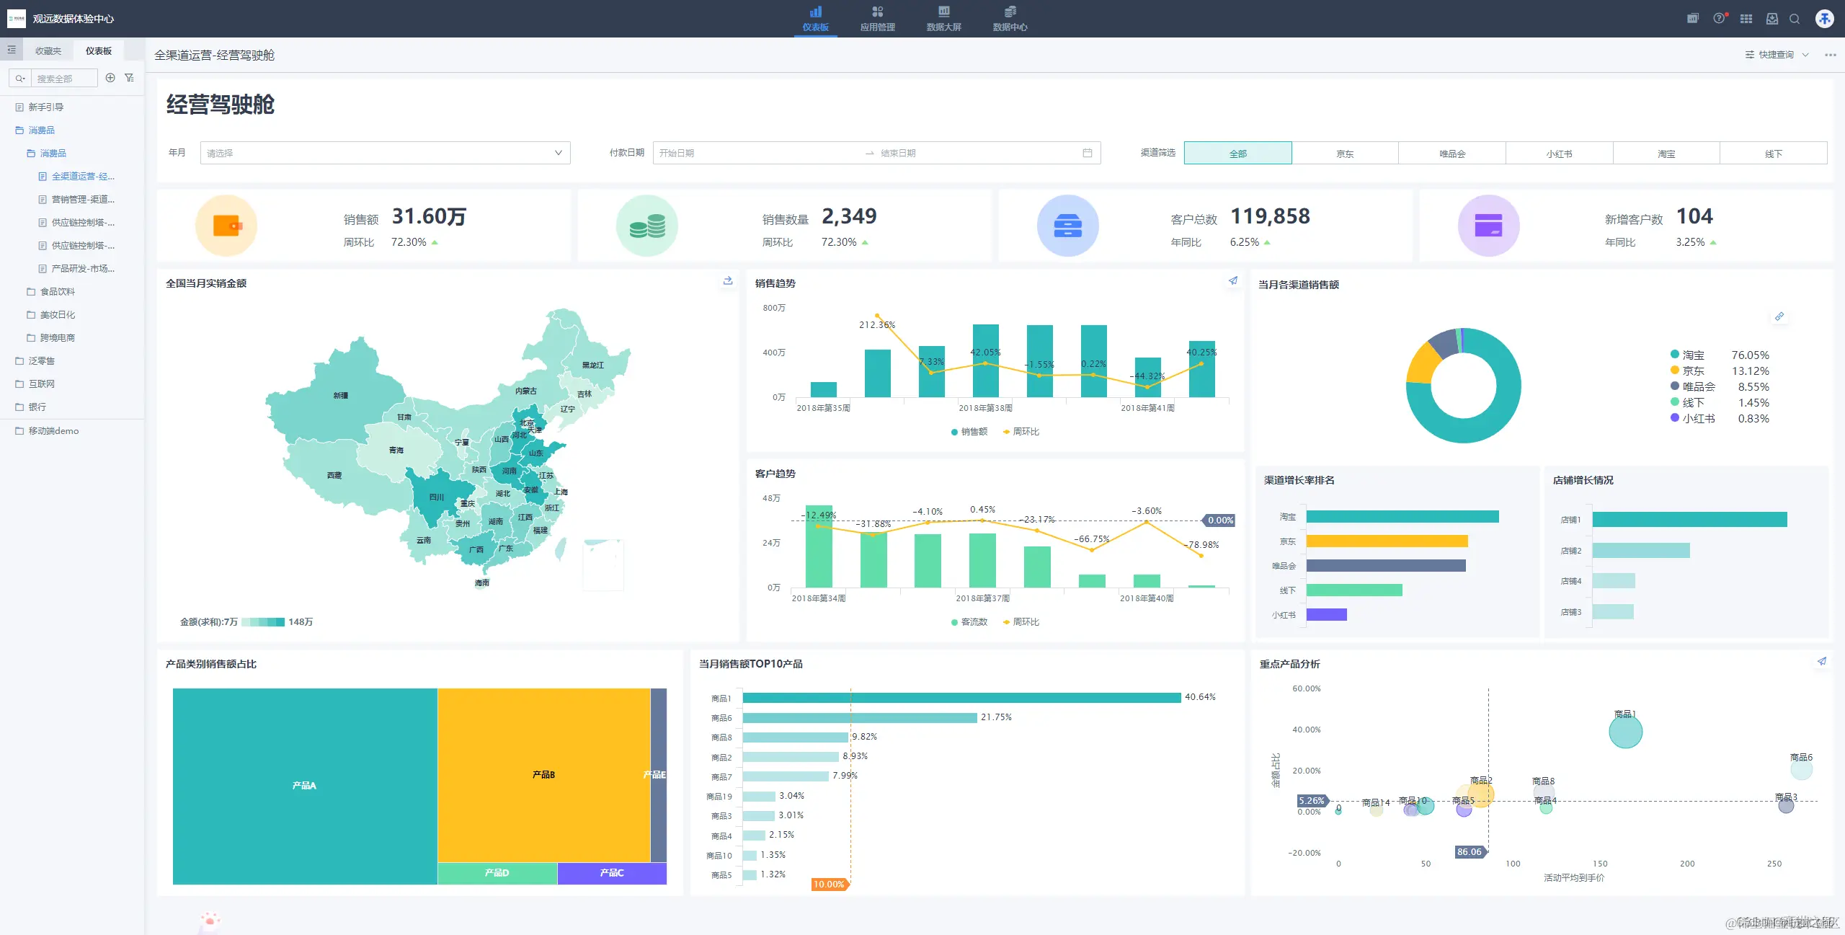Image resolution: width=1845 pixels, height=935 pixels.
Task: Click link icon on 当月各渠道销售额 chart
Action: (x=1779, y=316)
